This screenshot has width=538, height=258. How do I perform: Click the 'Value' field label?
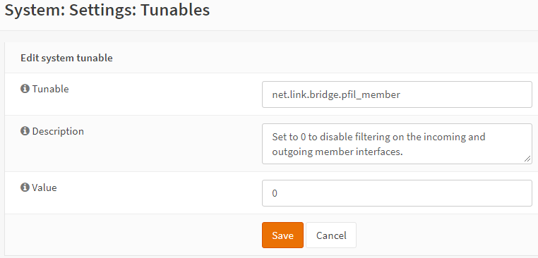pos(44,188)
